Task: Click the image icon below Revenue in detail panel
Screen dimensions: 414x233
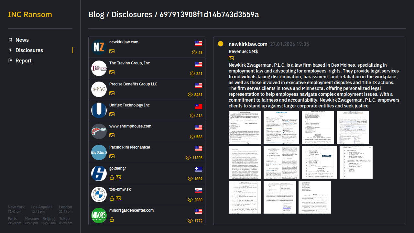Action: pyautogui.click(x=231, y=58)
